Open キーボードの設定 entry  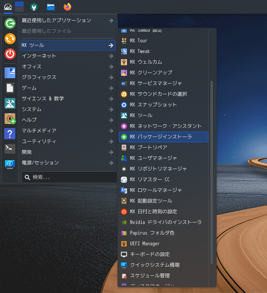click(164, 254)
